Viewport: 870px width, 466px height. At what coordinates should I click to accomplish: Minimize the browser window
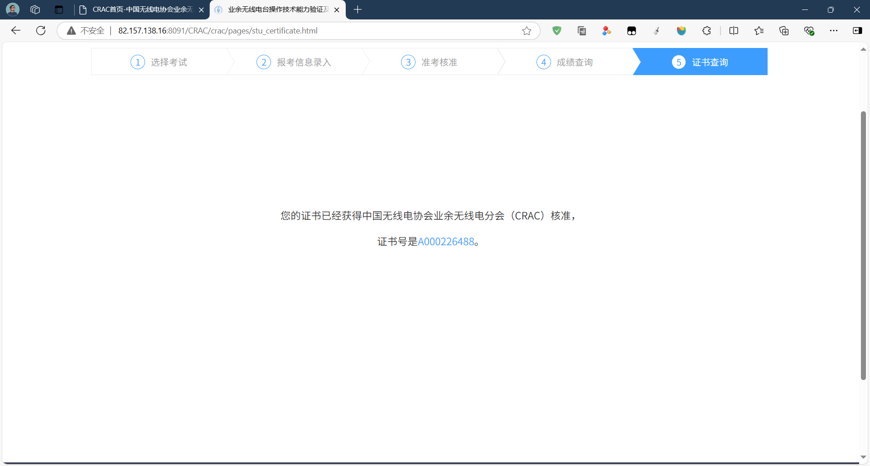tap(805, 10)
